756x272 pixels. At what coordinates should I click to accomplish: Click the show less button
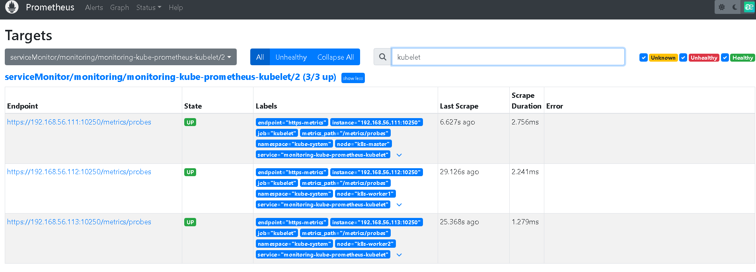[x=353, y=78]
